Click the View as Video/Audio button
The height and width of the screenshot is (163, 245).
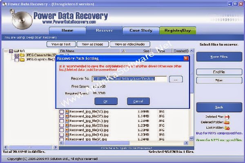tap(130, 44)
